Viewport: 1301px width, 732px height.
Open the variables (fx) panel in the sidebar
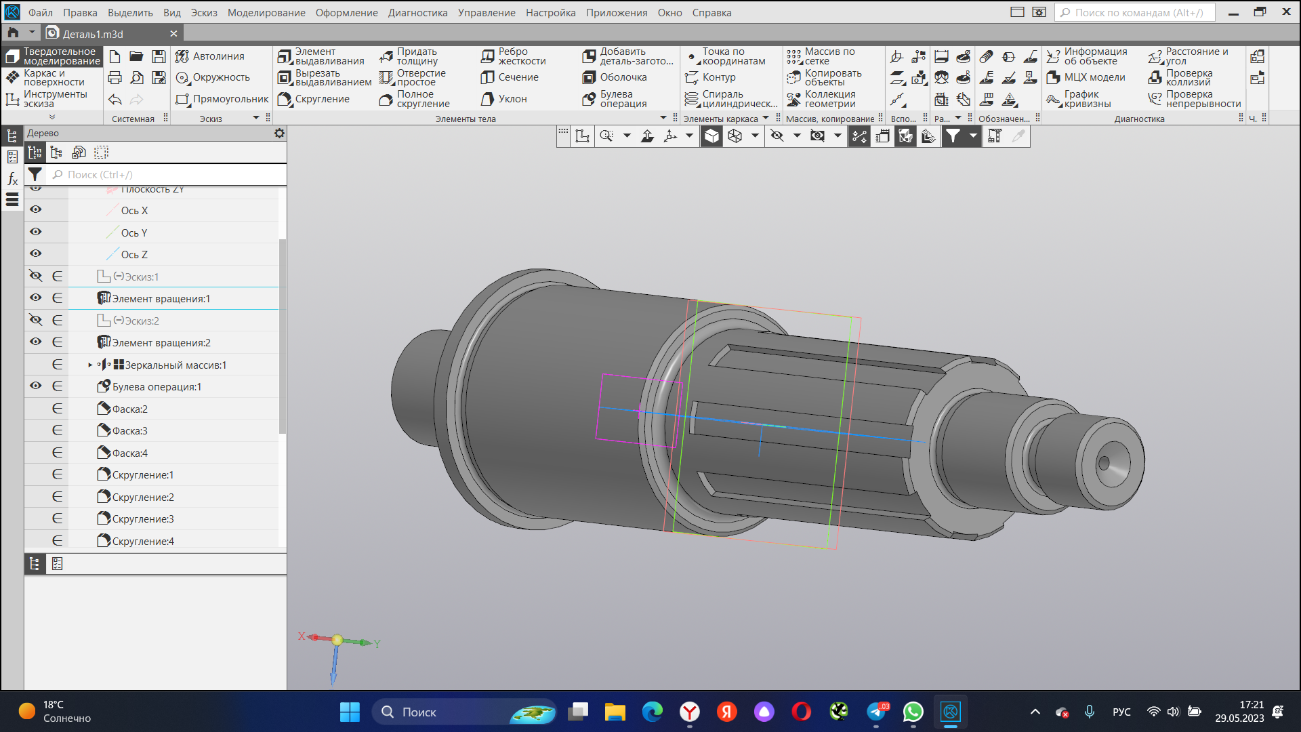[x=12, y=179]
